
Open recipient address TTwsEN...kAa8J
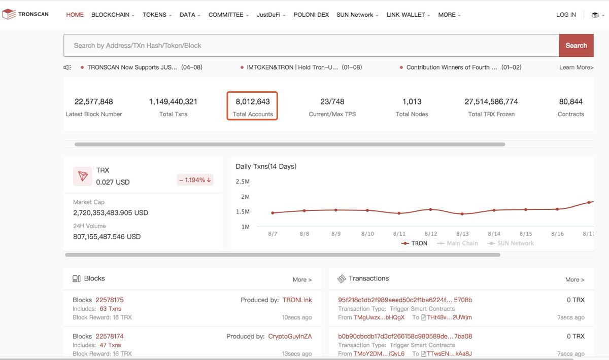pyautogui.click(x=450, y=353)
